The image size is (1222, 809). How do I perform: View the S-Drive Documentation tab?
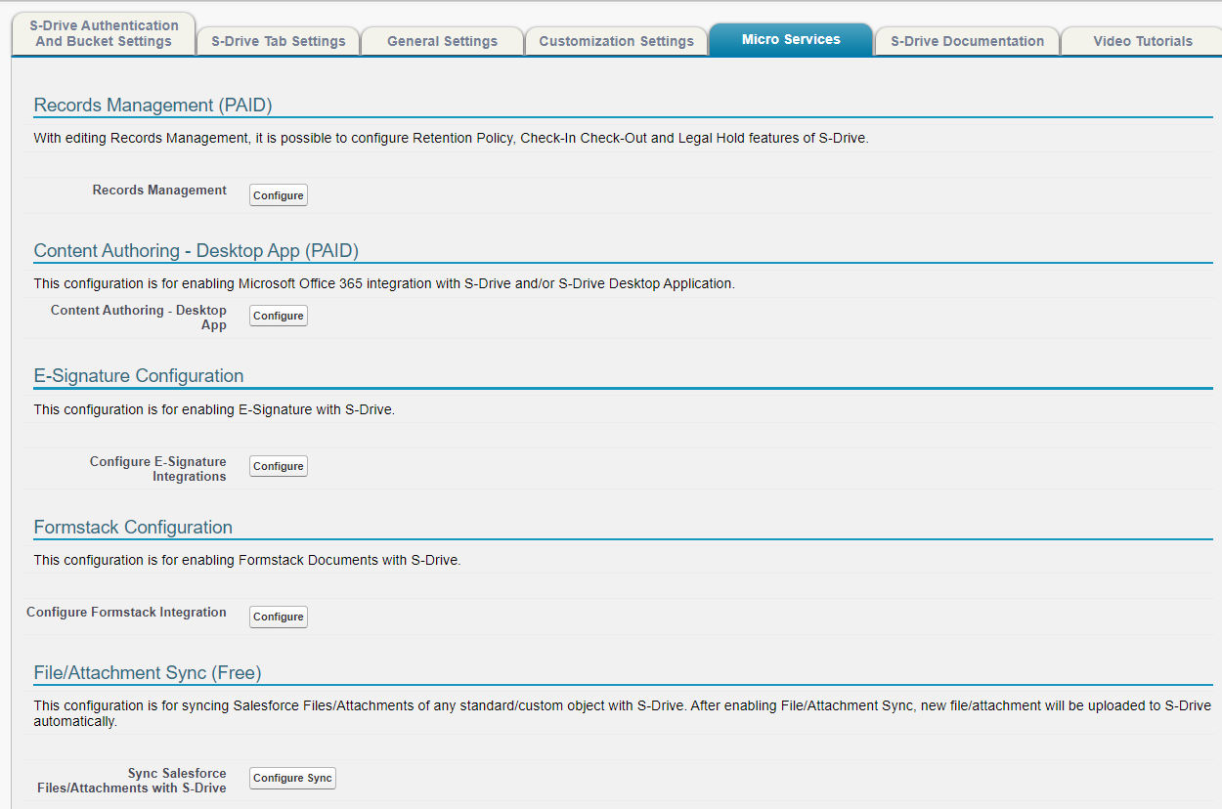[967, 41]
